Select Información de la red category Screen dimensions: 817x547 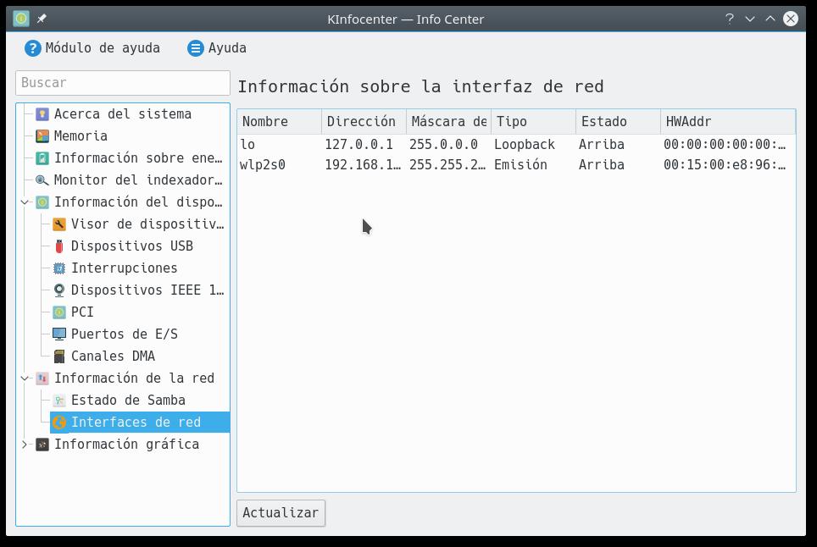pyautogui.click(x=135, y=378)
